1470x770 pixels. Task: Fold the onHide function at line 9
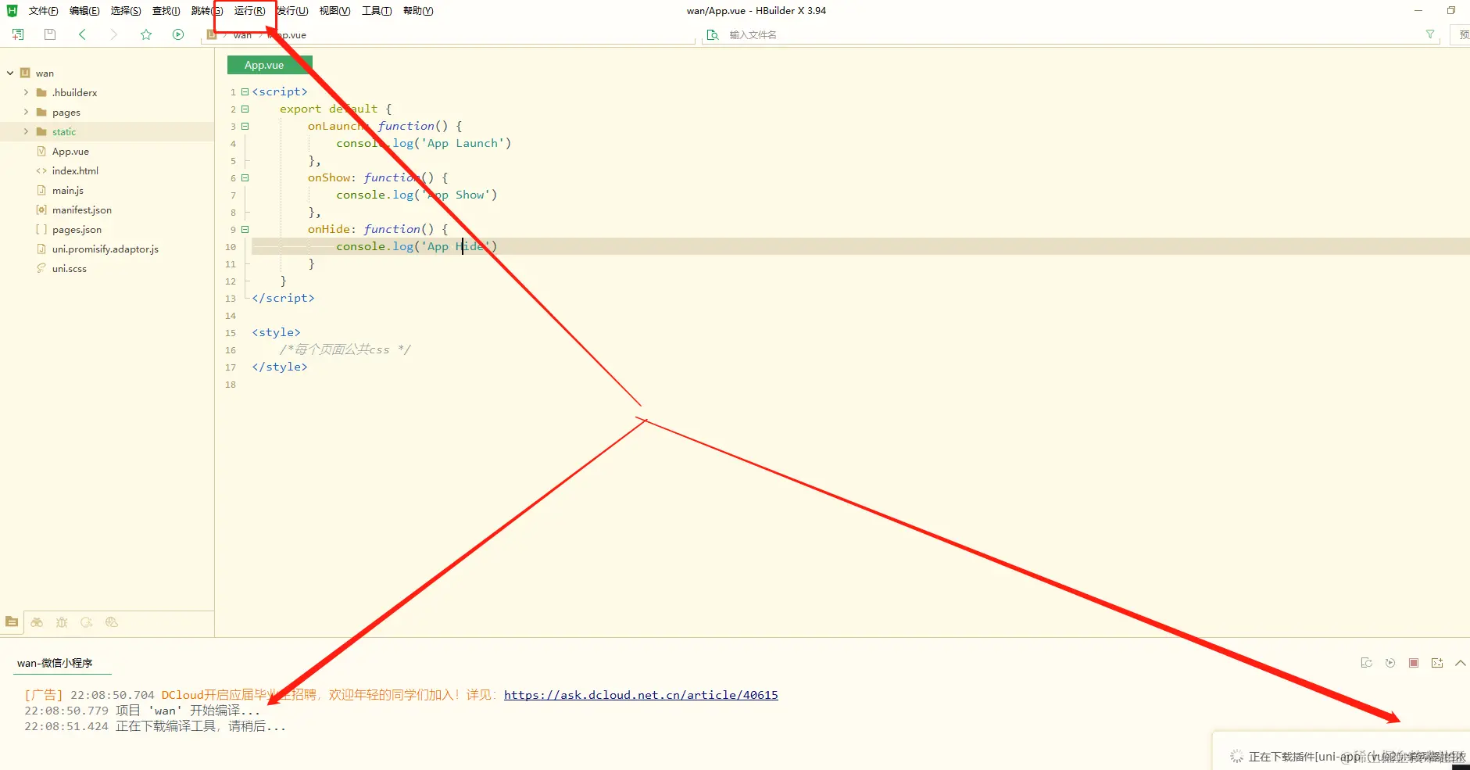(x=245, y=229)
